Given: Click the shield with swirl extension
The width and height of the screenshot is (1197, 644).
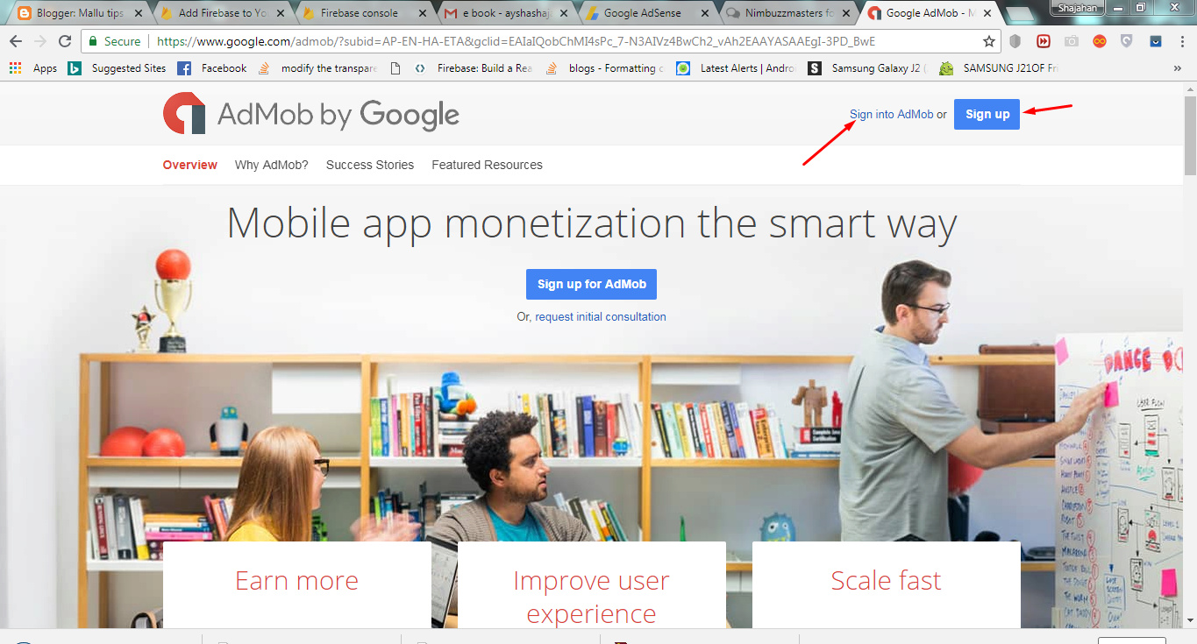Looking at the screenshot, I should [1127, 41].
